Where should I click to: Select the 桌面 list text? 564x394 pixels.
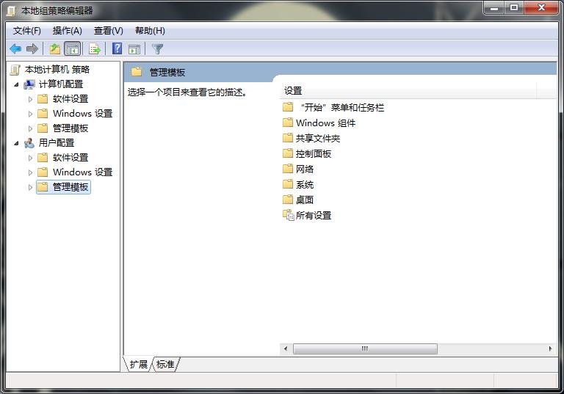(x=305, y=200)
